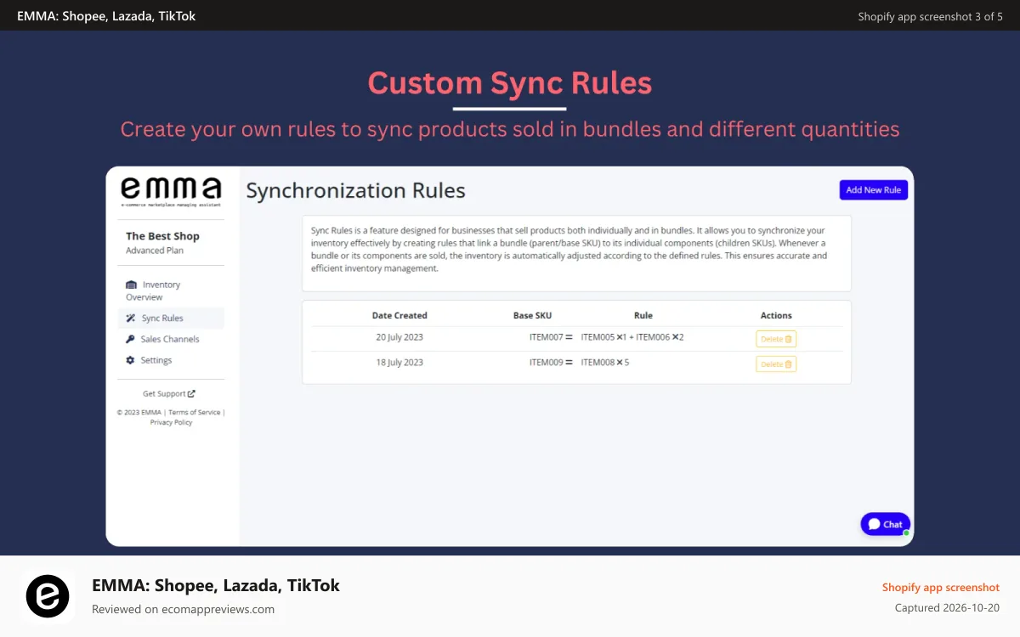
Task: Click the Synchronization Rules page heading
Action: [x=355, y=190]
